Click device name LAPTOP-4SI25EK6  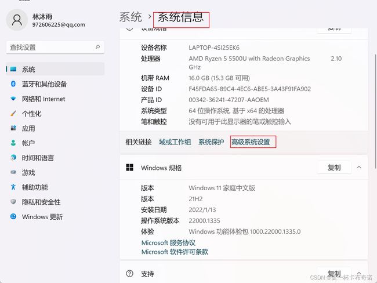214,48
